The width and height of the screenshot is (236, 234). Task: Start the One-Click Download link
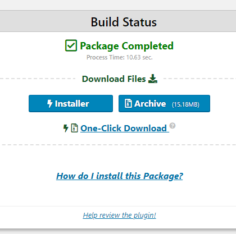pos(124,129)
